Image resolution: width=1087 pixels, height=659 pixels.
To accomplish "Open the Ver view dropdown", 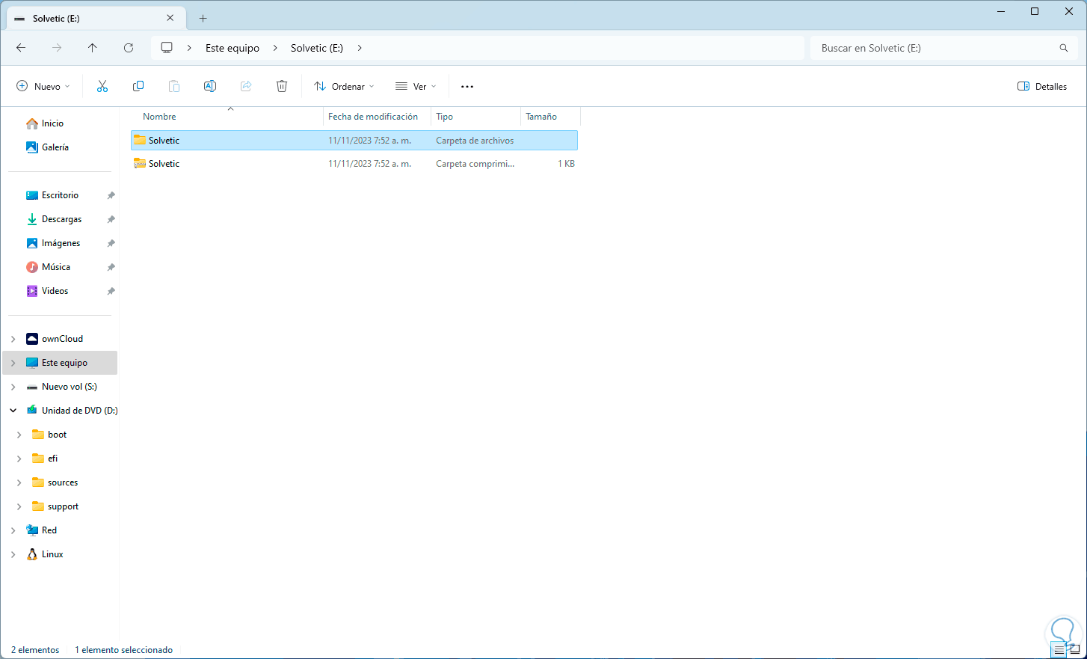I will [x=416, y=87].
